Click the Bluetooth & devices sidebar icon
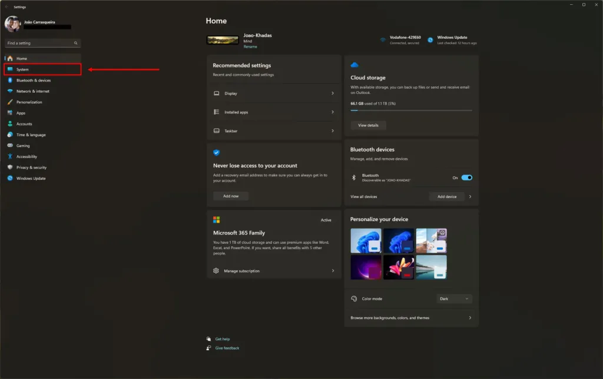The height and width of the screenshot is (379, 603). pos(10,80)
